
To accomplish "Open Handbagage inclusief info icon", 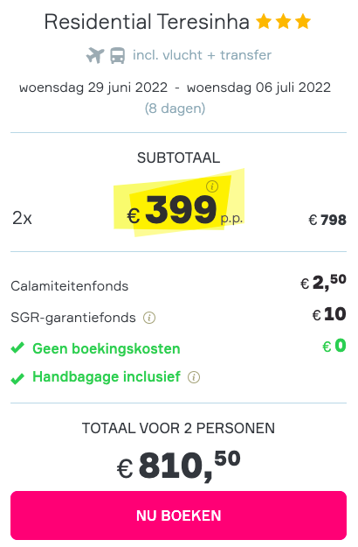I will click(x=194, y=377).
